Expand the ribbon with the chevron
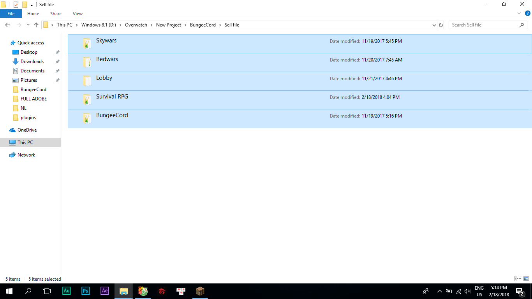 (x=519, y=14)
